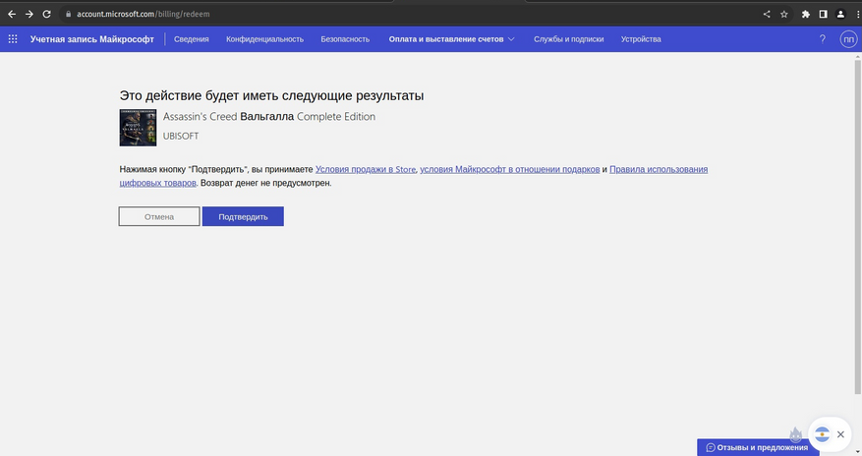Click the Argentina flag extension badge
862x456 pixels.
pos(822,434)
